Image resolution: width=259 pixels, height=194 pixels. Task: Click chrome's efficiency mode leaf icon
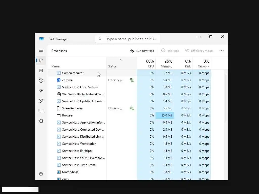(132, 80)
